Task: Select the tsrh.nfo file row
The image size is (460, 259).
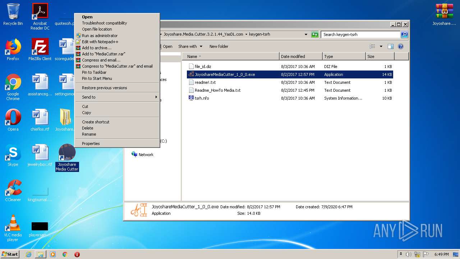Action: (x=290, y=98)
